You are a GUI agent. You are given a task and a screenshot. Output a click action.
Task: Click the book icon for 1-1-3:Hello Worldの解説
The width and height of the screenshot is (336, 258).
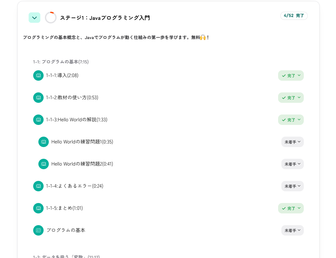click(38, 120)
